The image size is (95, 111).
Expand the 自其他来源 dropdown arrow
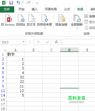click(45, 28)
